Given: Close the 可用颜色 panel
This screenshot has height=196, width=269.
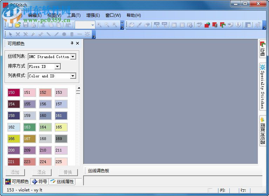Looking at the screenshot, I should coord(78,43).
